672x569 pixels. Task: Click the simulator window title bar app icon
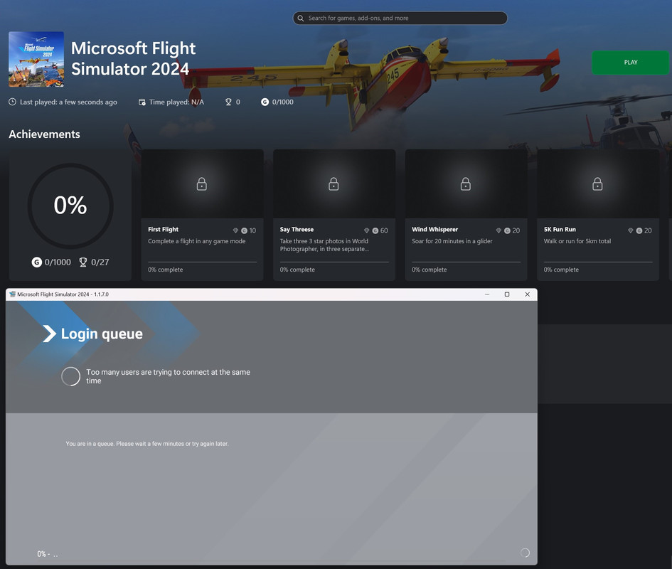tap(12, 294)
